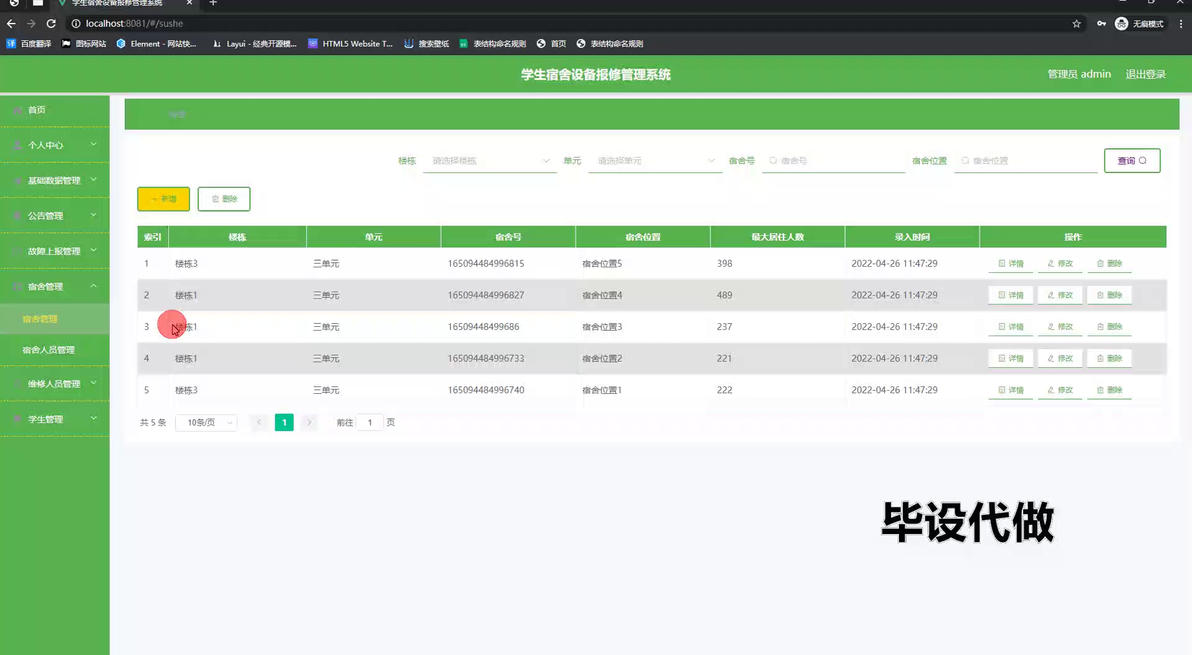1192x655 pixels.
Task: Reload the page with the refresh icon
Action: click(x=52, y=24)
